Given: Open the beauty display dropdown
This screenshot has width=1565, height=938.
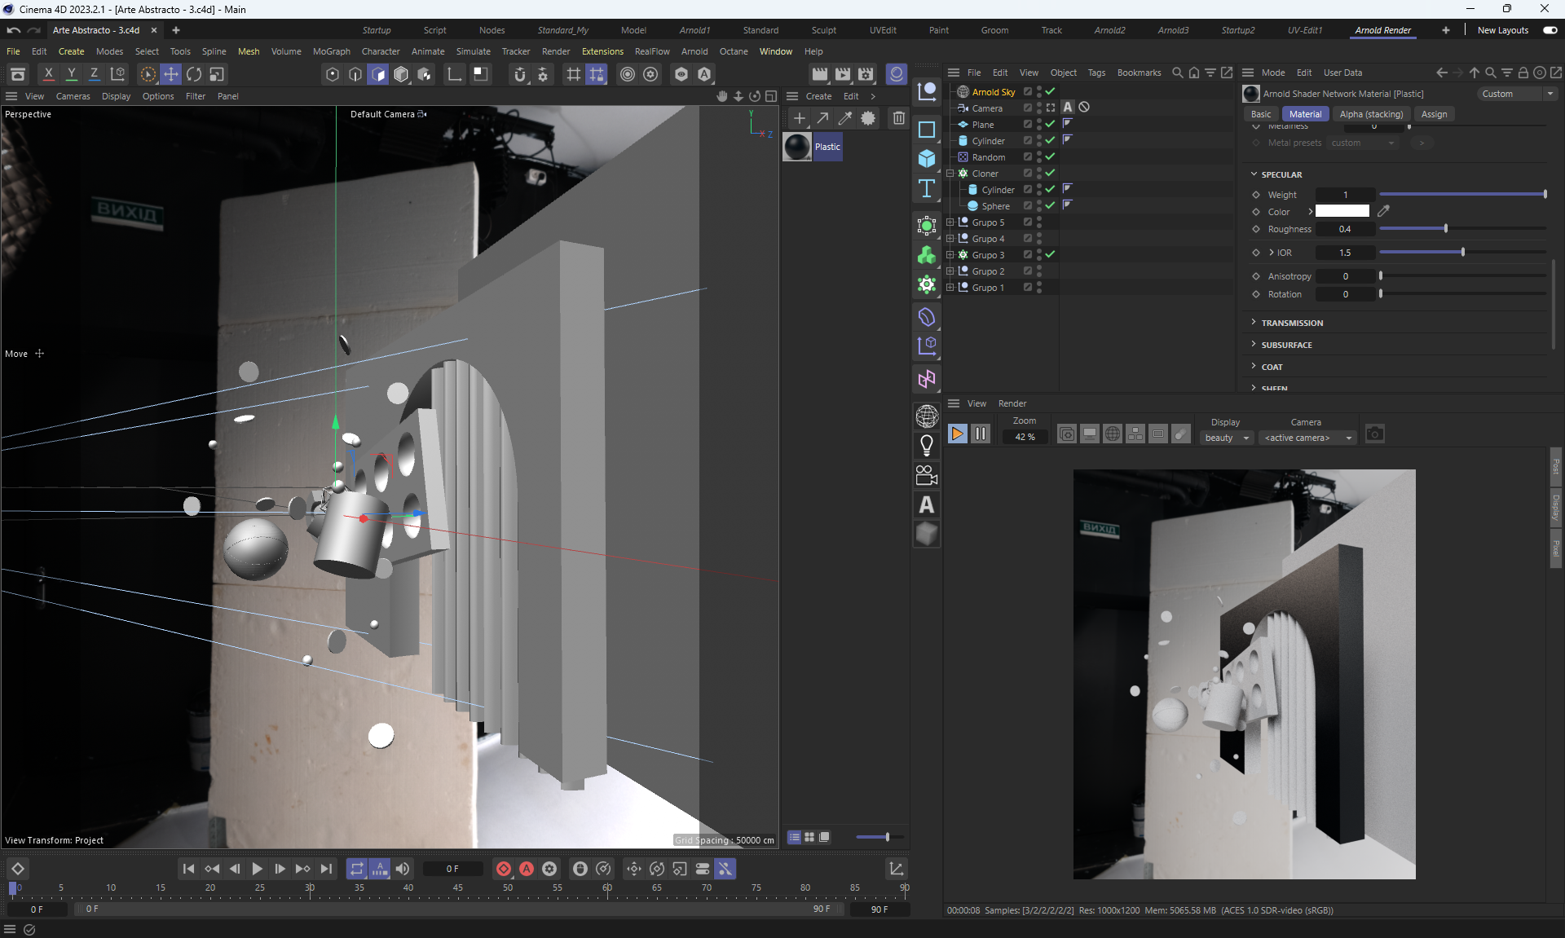Looking at the screenshot, I should (x=1226, y=438).
